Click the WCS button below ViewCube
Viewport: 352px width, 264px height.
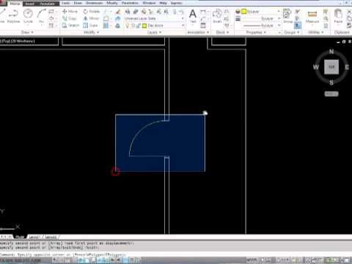331,94
